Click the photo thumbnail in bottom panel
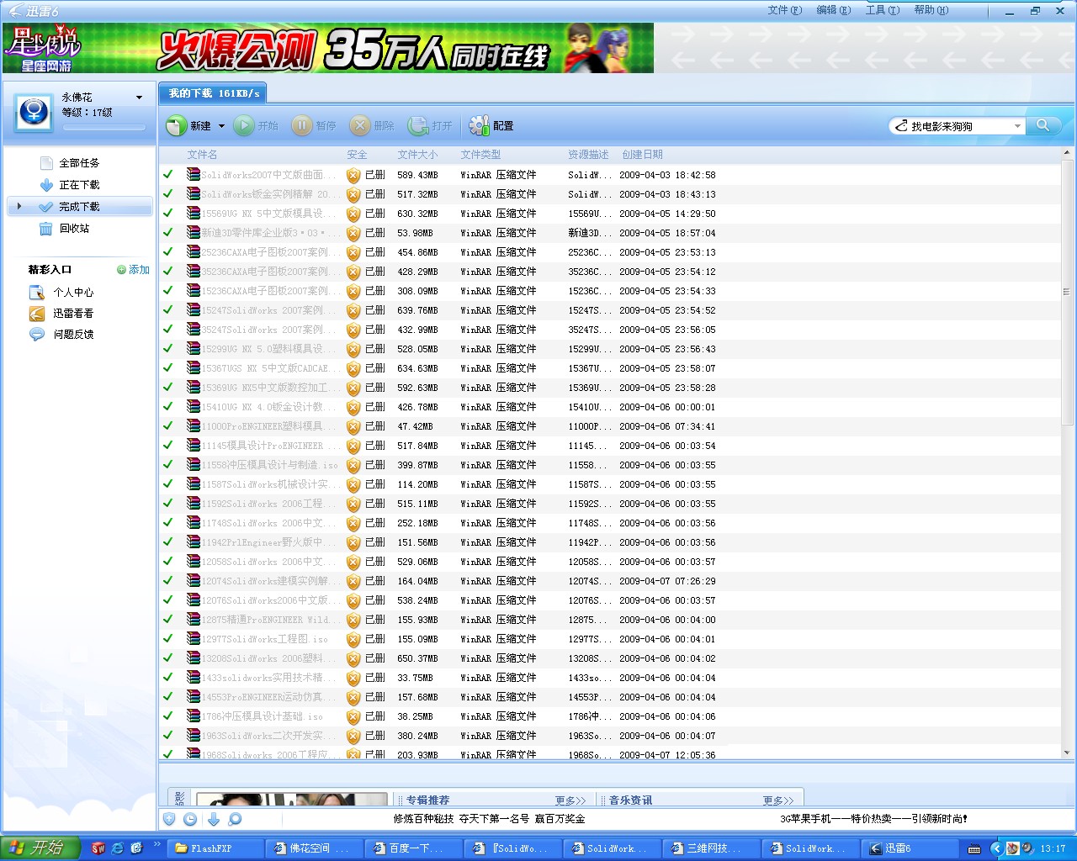Screen dimensions: 1077x861 291,800
